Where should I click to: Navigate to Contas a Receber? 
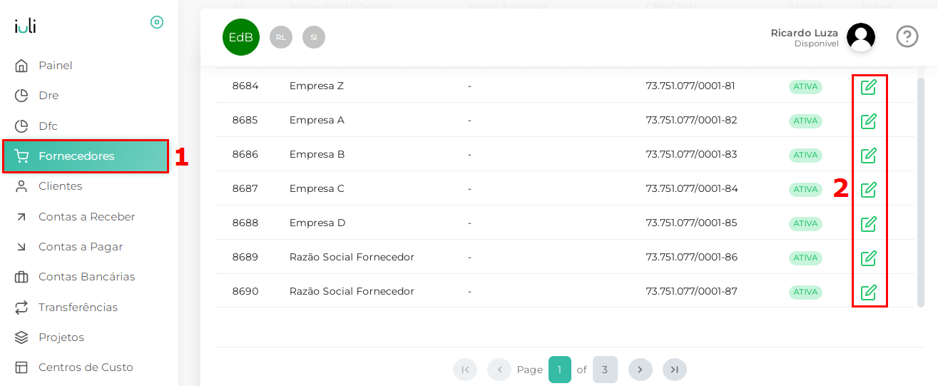[86, 217]
